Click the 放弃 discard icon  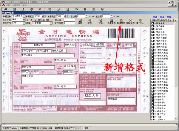pos(89,21)
